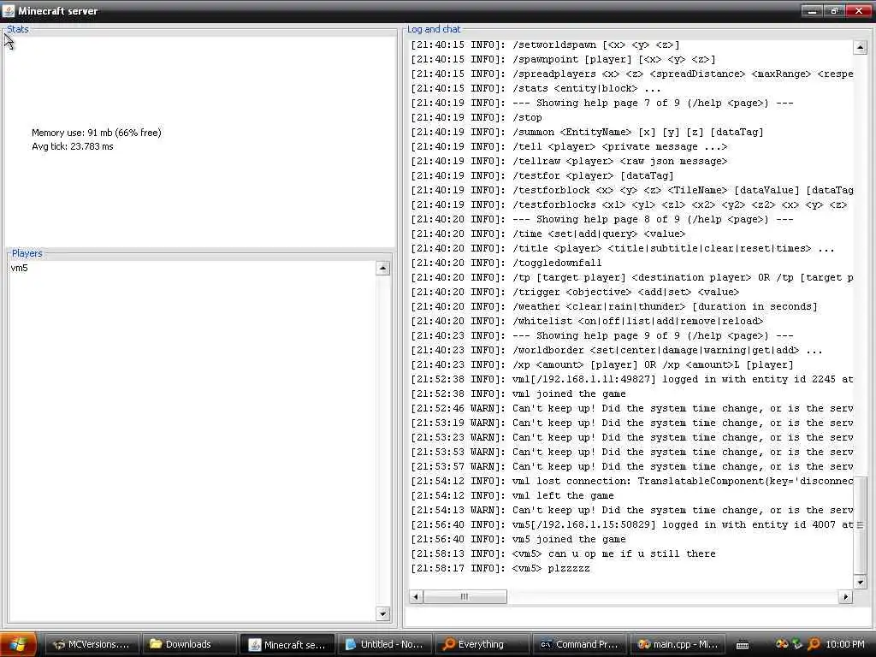Viewport: 876px width, 657px height.
Task: Click '/whitelist' log line
Action: click(587, 322)
